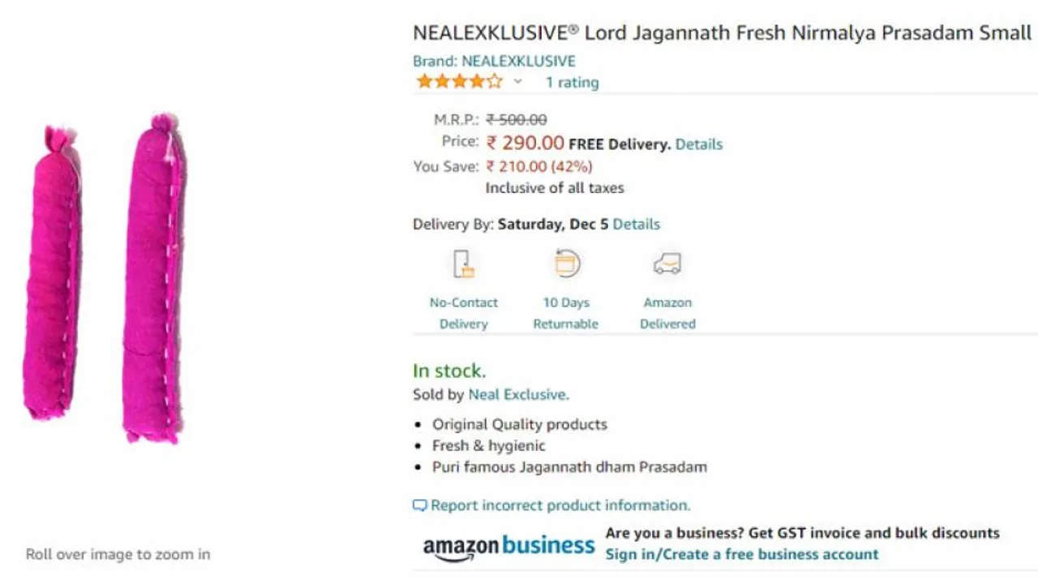Click the 1 rating link
Viewport: 1038px width, 583px height.
click(572, 82)
